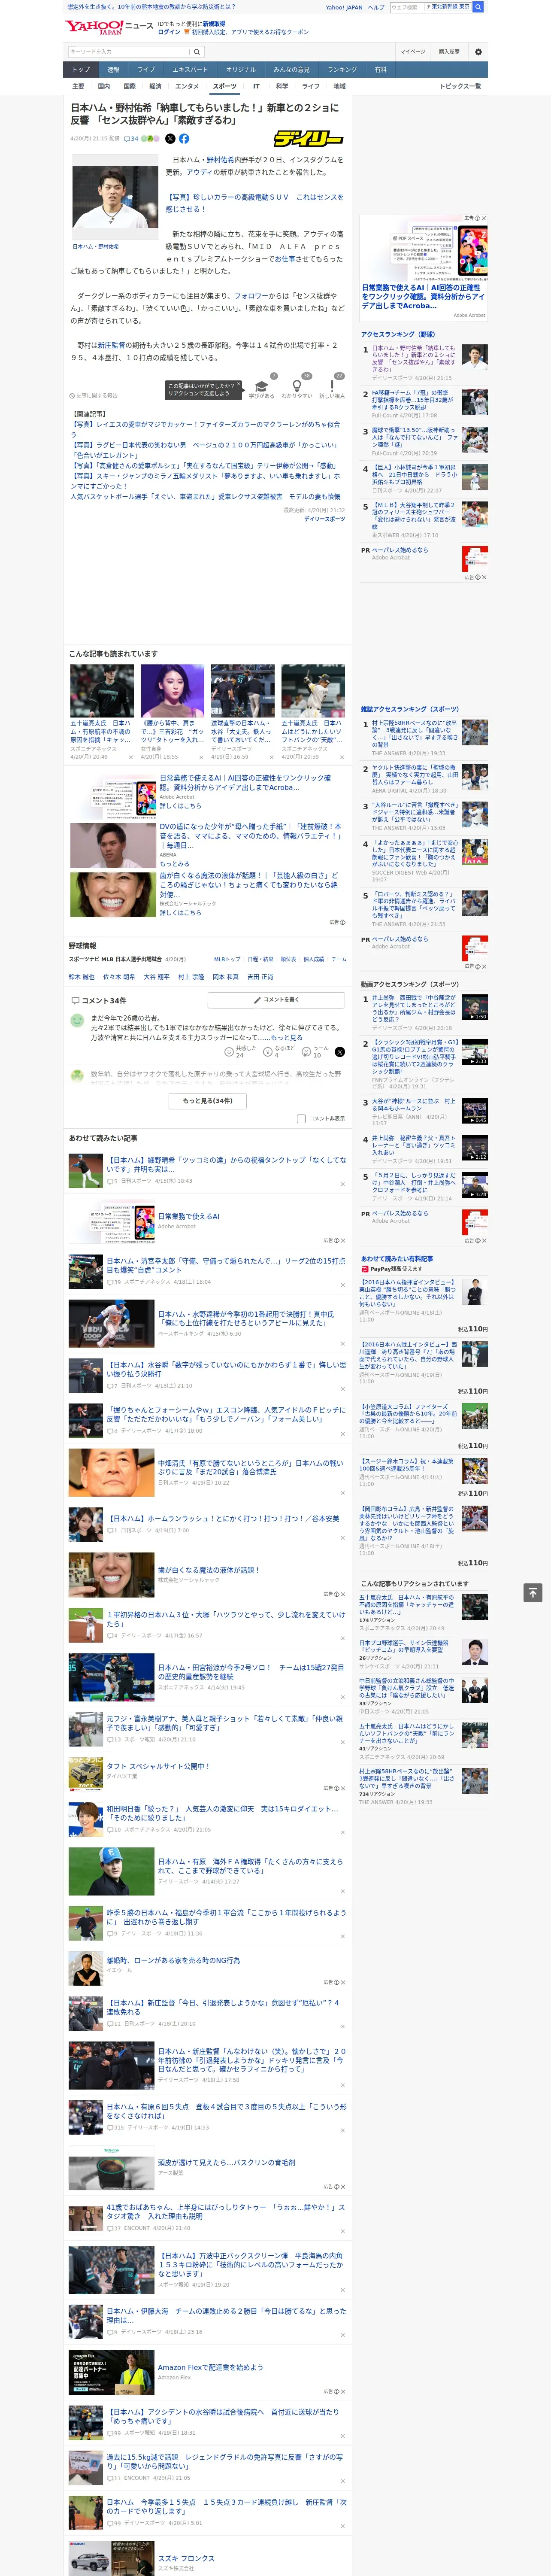Click なるほど reaction on the first comment

click(279, 1051)
